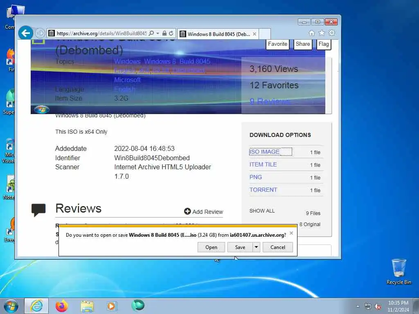Image resolution: width=419 pixels, height=314 pixels.
Task: Click Addeddate value 2022-08-04 16:48:53
Action: click(144, 148)
